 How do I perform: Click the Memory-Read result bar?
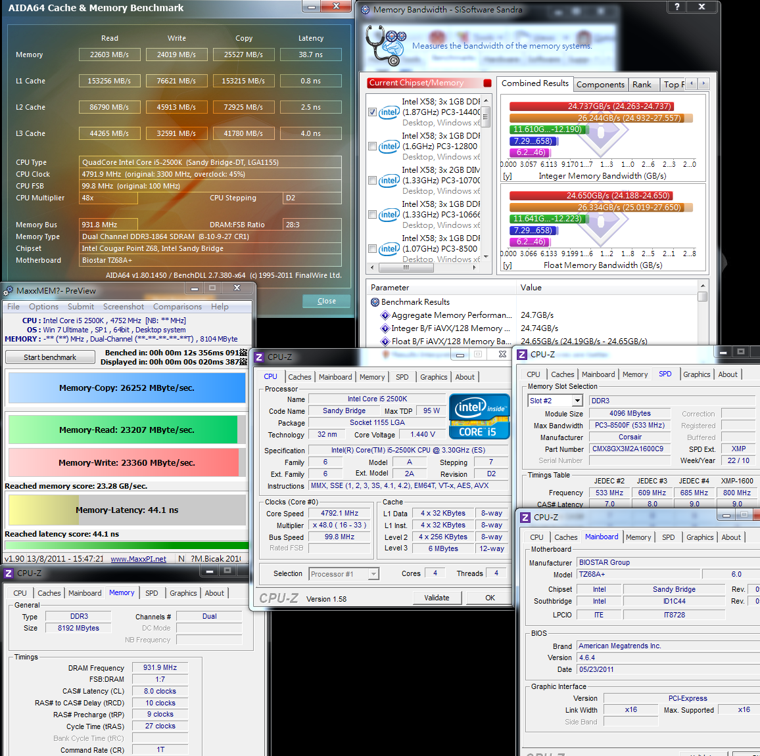click(127, 430)
